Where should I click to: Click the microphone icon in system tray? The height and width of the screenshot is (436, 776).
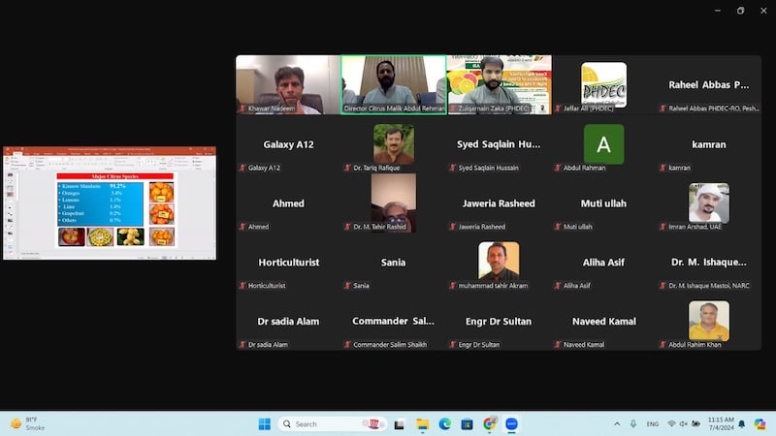pyautogui.click(x=633, y=424)
